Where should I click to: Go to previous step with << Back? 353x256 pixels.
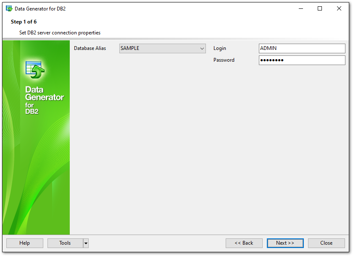(x=244, y=243)
